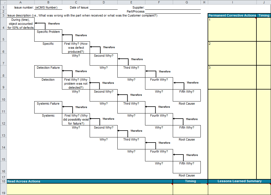Image resolution: width=271 pixels, height=195 pixels.
Task: Click the eCIMS Number input field
Action: coord(48,8)
